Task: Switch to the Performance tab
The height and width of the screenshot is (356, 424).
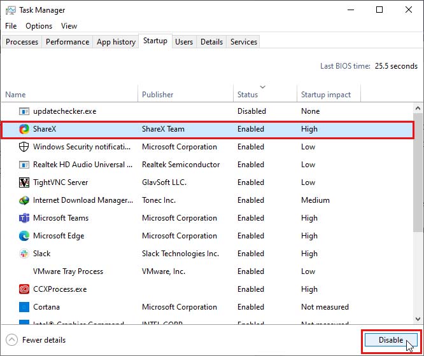Action: pos(67,42)
